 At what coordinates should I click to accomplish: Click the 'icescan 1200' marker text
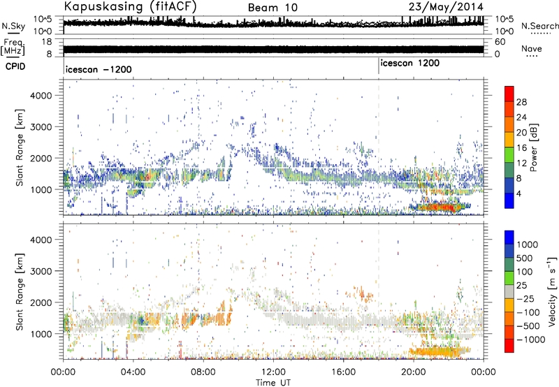click(x=410, y=64)
